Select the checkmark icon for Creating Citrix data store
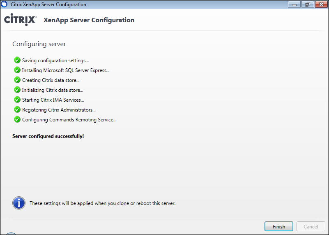The width and height of the screenshot is (329, 235). pyautogui.click(x=17, y=80)
